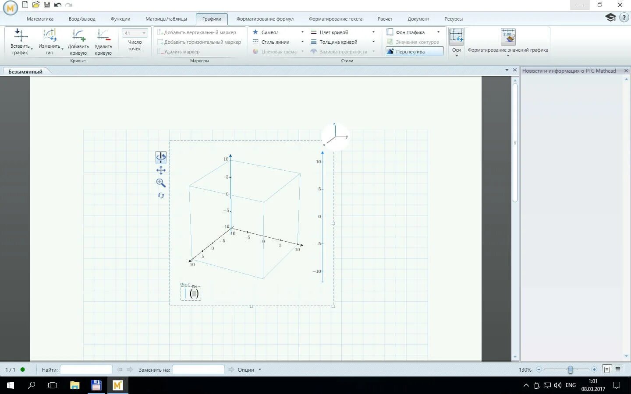Click the reset view icon beside plot
The height and width of the screenshot is (394, 631).
[161, 195]
